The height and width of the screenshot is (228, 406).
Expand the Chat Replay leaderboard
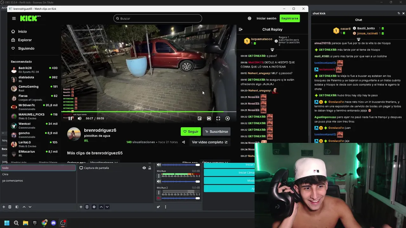tap(272, 50)
